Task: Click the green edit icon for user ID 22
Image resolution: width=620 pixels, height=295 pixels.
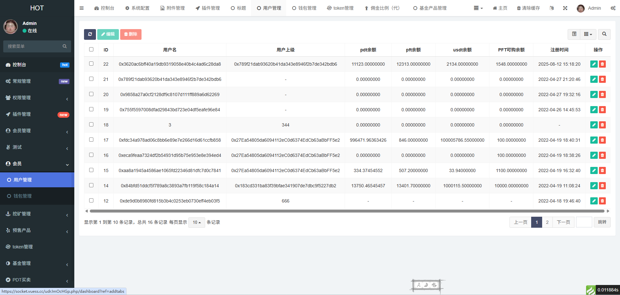Action: point(594,64)
